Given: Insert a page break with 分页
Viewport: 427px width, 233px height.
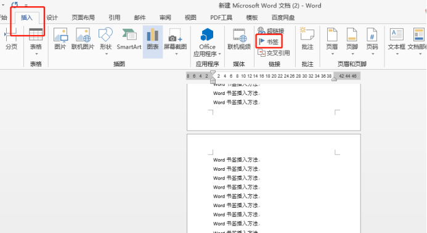Looking at the screenshot, I should pyautogui.click(x=11, y=39).
